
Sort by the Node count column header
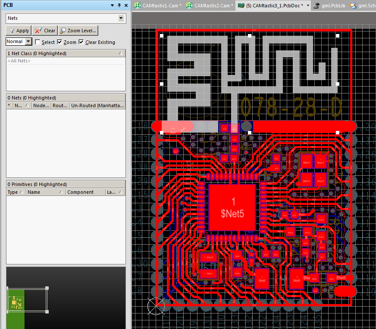(x=41, y=106)
